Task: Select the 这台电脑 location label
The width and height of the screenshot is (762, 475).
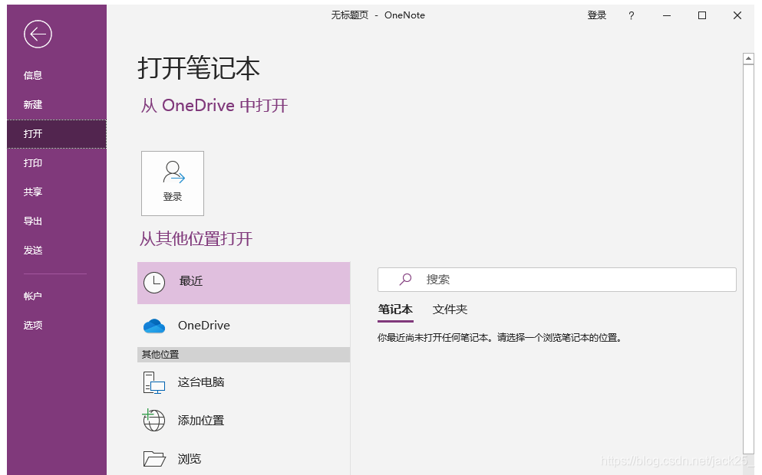Action: pos(201,382)
